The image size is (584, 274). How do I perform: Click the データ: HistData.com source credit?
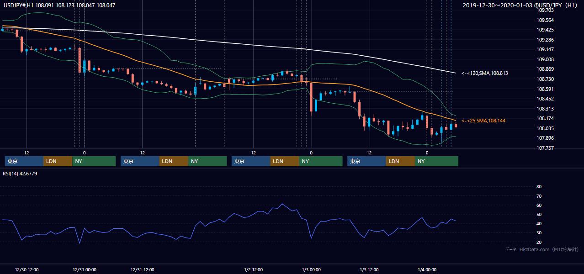[x=542, y=250]
